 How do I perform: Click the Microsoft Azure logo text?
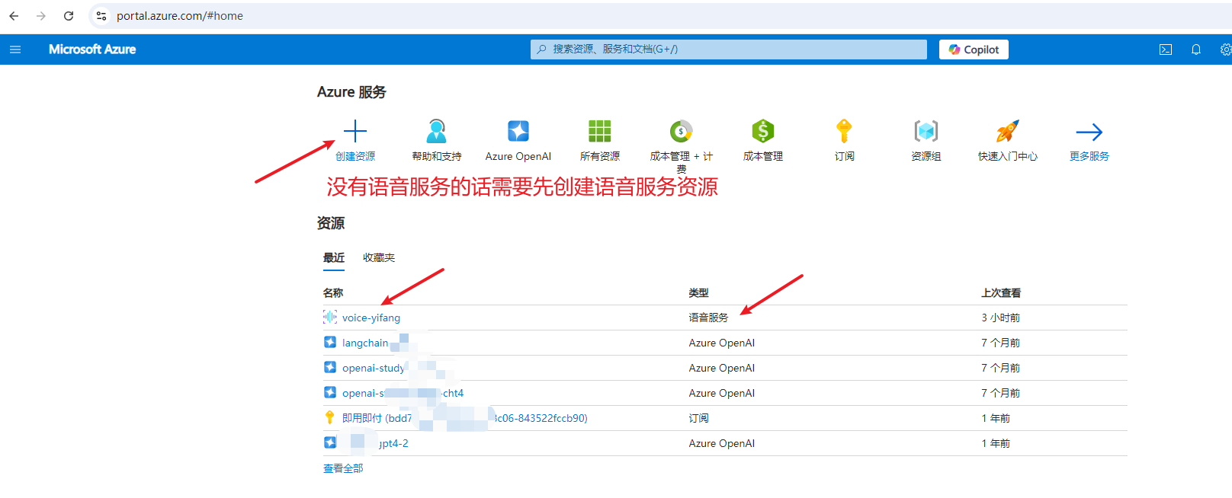tap(92, 49)
